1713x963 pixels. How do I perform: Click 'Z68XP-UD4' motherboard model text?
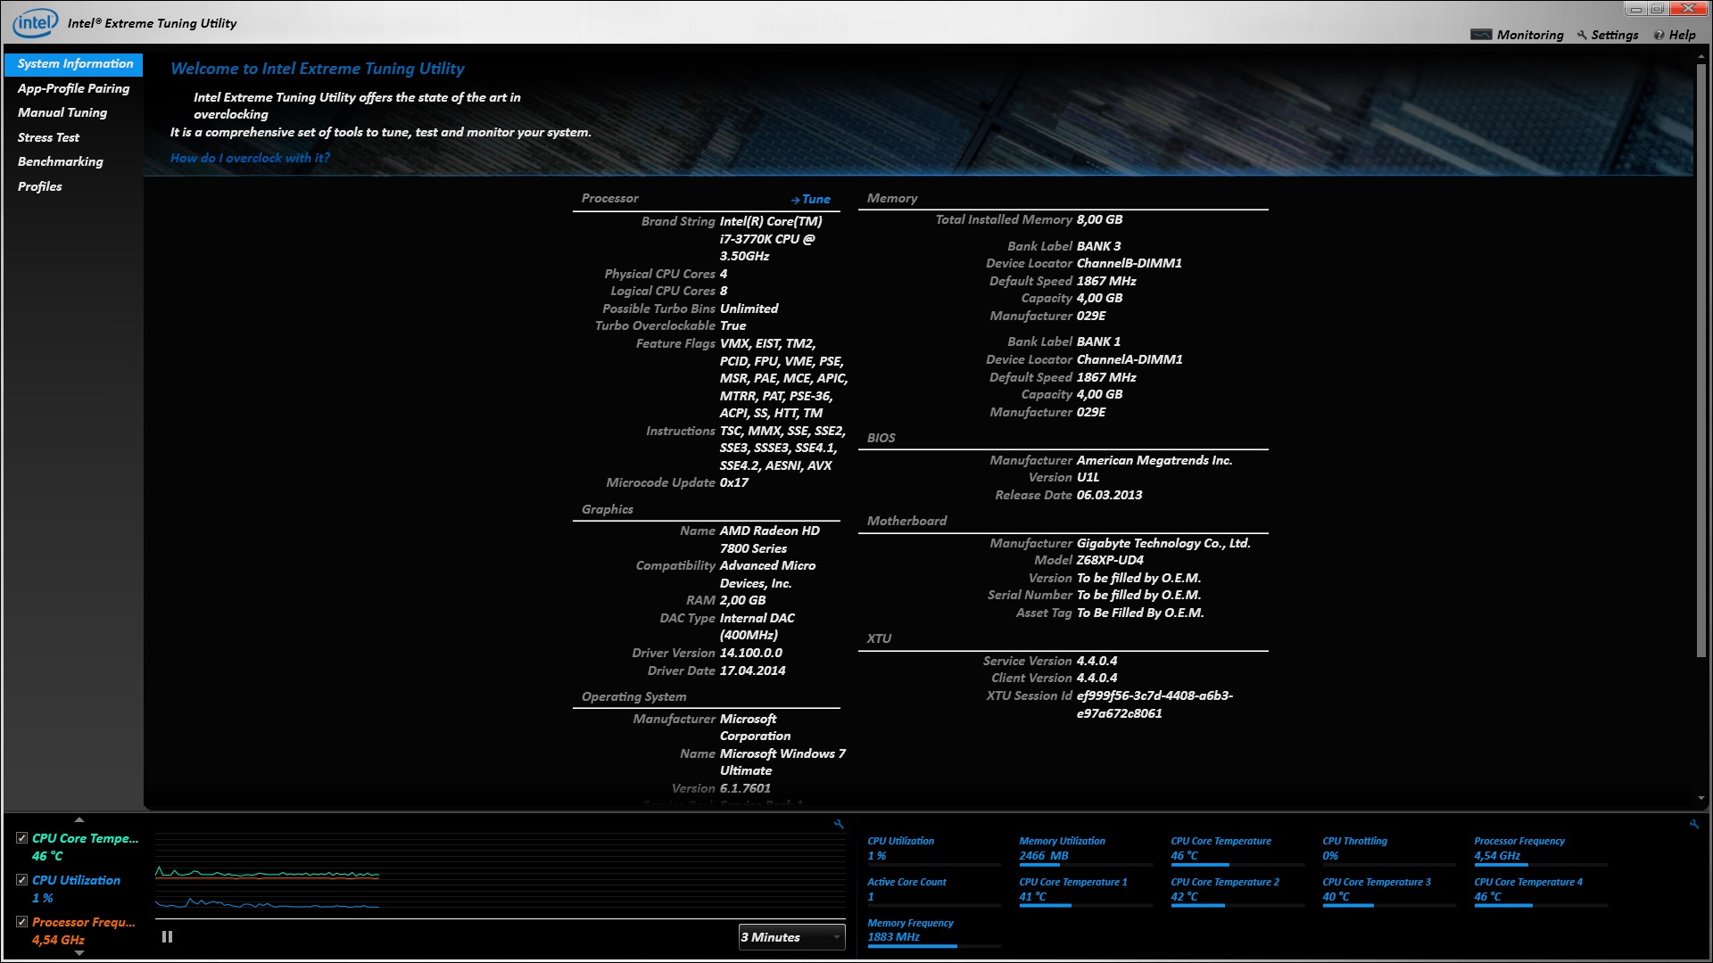click(1110, 560)
